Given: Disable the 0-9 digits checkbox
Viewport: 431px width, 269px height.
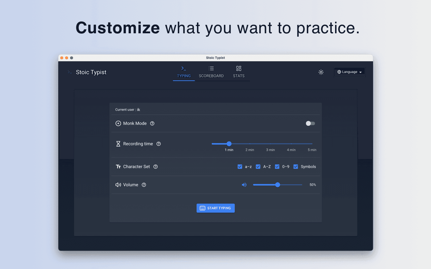Looking at the screenshot, I should point(277,167).
